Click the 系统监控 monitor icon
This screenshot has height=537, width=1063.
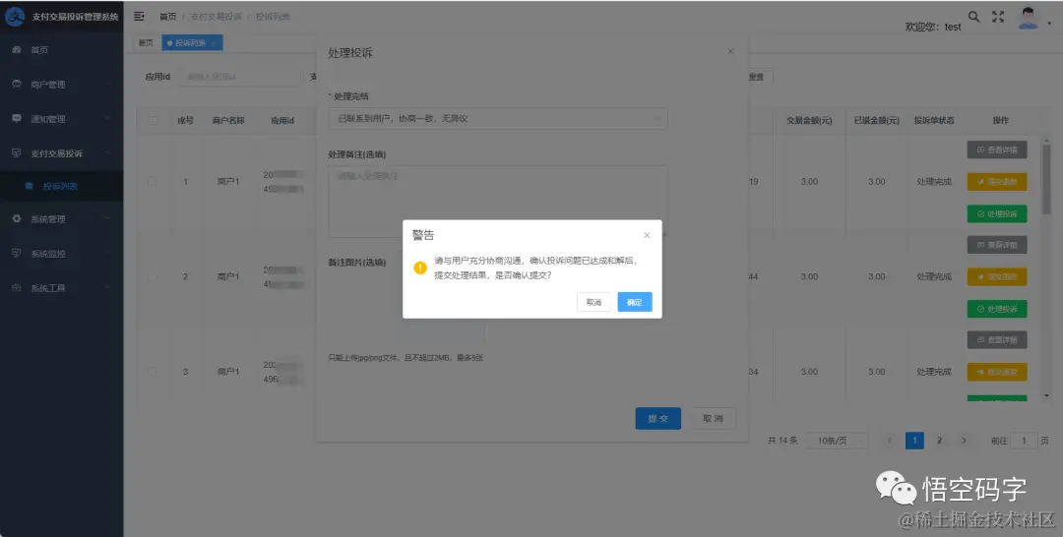click(17, 254)
